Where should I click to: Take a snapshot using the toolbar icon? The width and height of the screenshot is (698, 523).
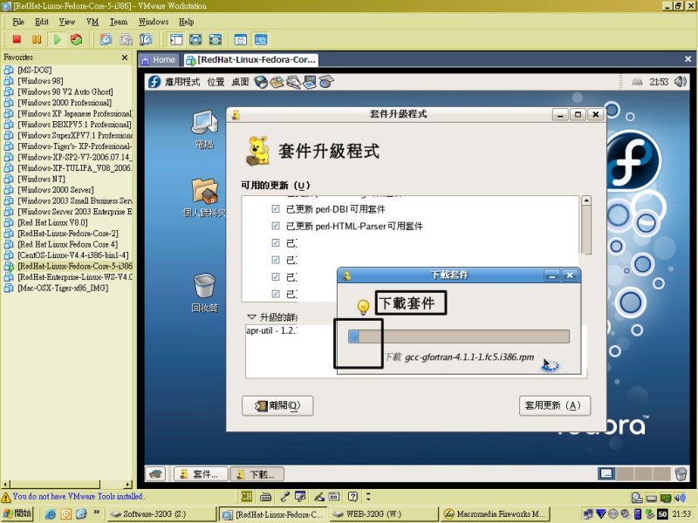point(106,39)
